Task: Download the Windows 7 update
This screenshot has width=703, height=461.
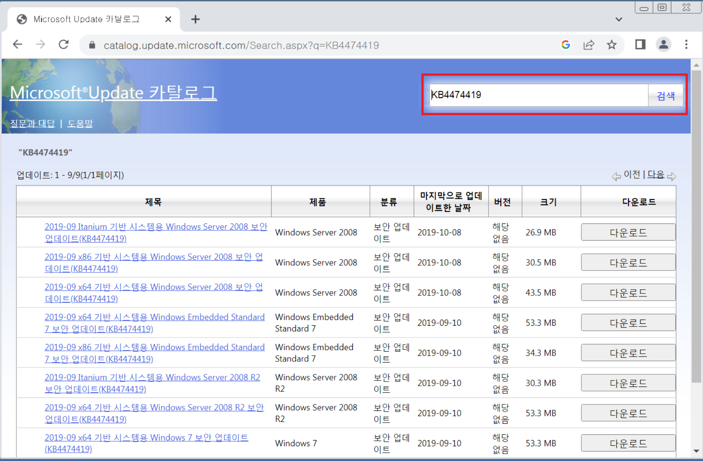Action: 628,443
